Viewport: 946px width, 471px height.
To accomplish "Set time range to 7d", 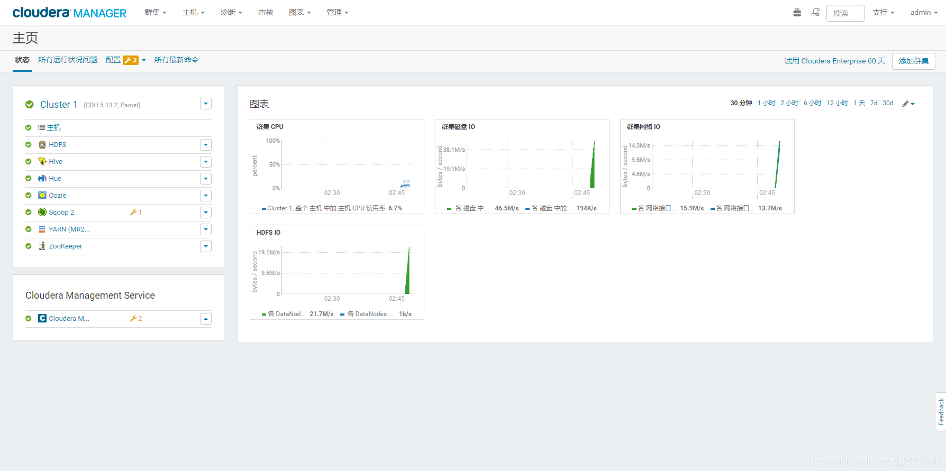I will click(874, 103).
